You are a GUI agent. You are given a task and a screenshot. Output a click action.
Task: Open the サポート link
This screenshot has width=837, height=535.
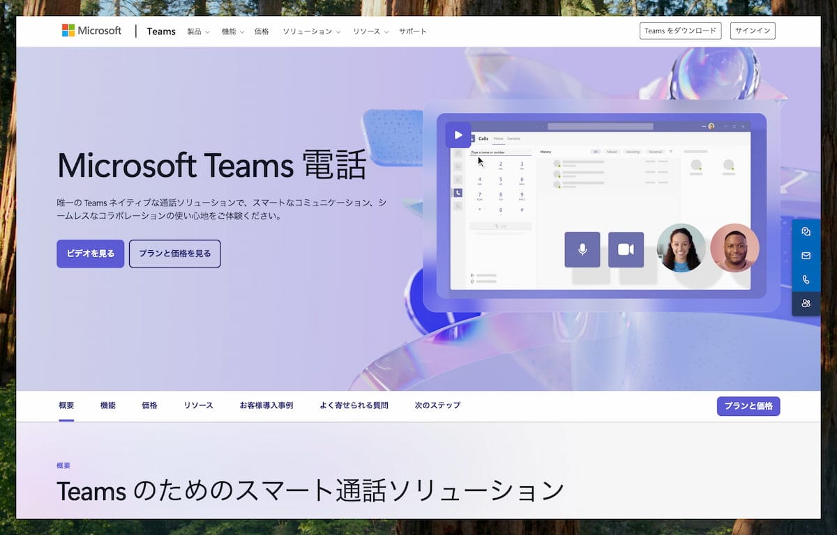click(x=412, y=31)
